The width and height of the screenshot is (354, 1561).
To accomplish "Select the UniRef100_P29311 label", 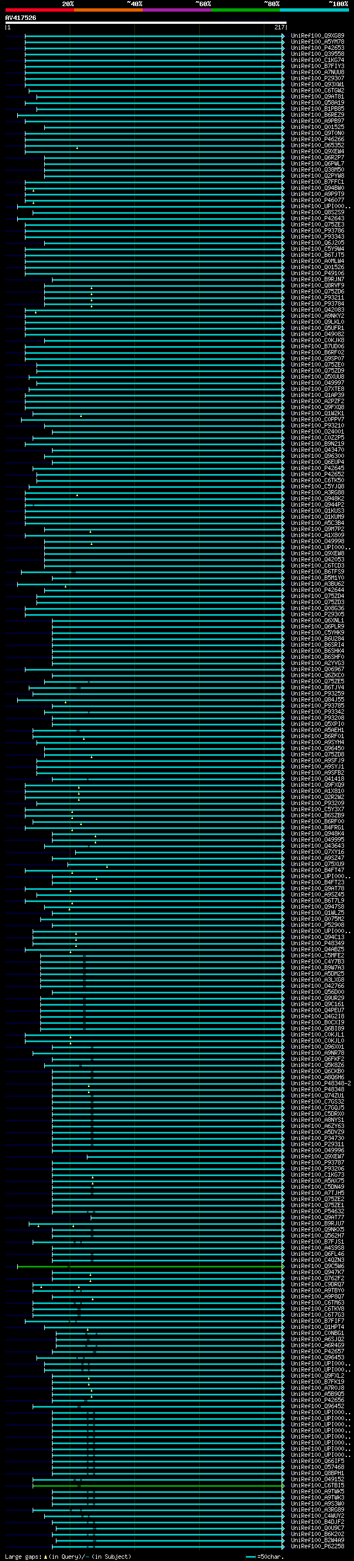I will pyautogui.click(x=317, y=1144).
